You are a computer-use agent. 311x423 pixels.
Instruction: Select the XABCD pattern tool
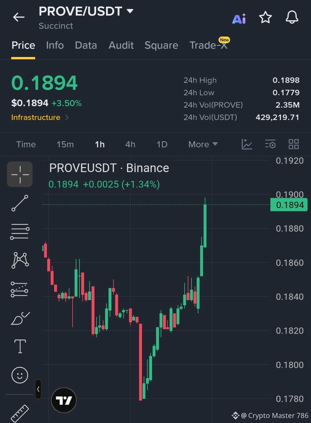pos(20,260)
